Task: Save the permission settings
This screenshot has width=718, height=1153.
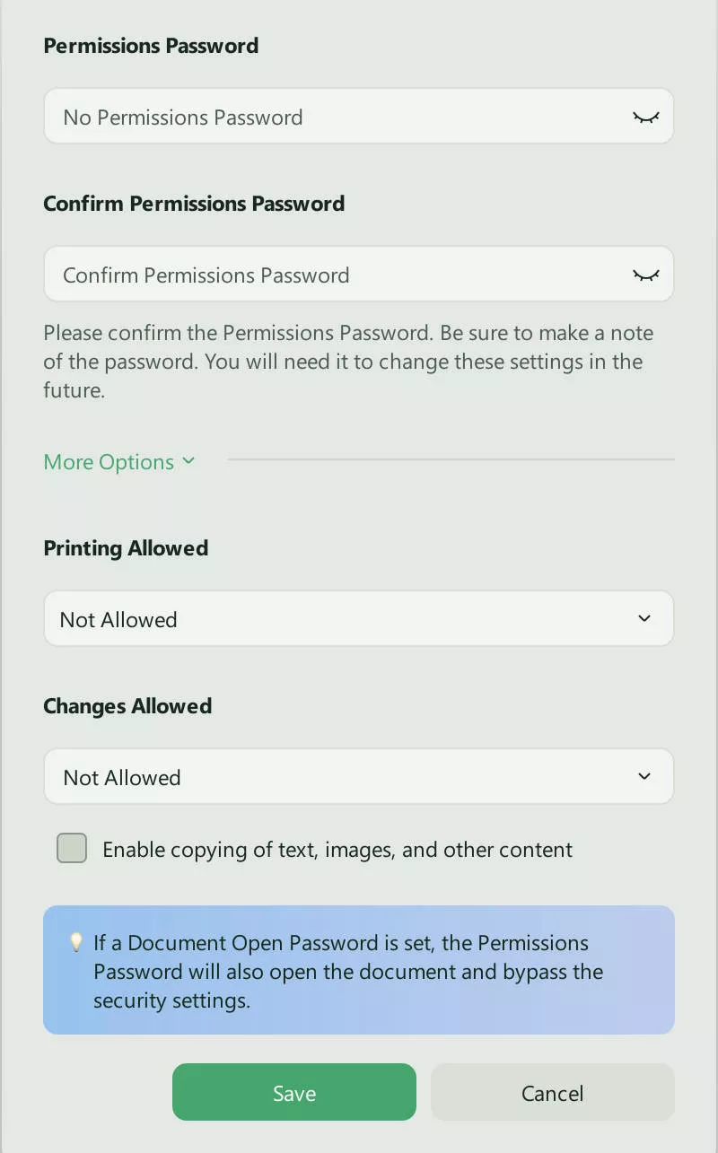Action: point(294,1092)
